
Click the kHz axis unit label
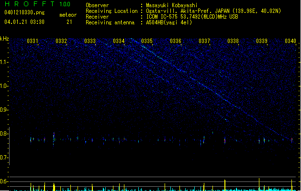(4, 39)
